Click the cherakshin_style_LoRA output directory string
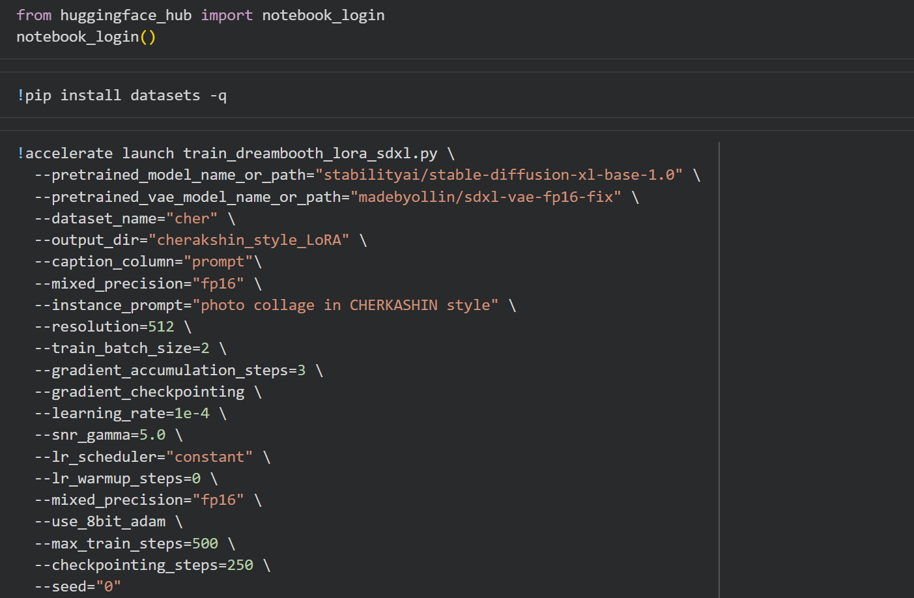The height and width of the screenshot is (598, 914). (249, 240)
